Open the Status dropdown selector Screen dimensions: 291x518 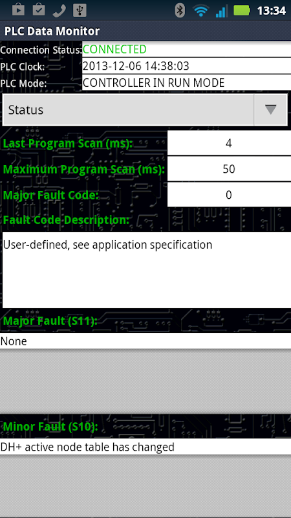click(145, 109)
